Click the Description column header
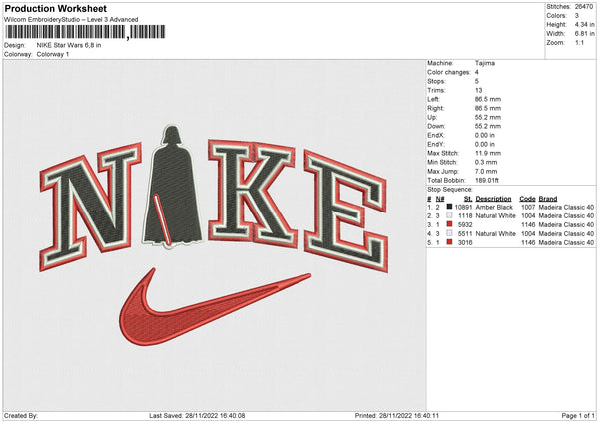This screenshot has width=599, height=423. [x=493, y=199]
